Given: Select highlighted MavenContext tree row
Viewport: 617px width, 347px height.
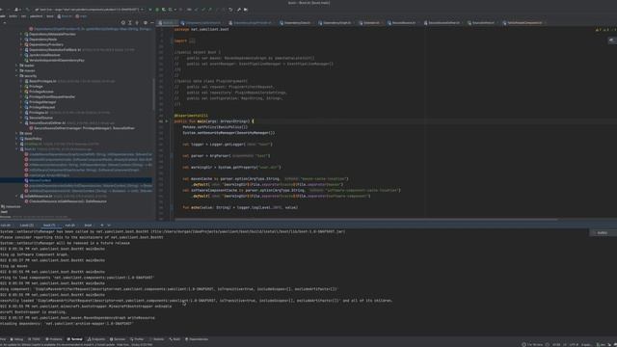Looking at the screenshot, I should tap(76, 180).
